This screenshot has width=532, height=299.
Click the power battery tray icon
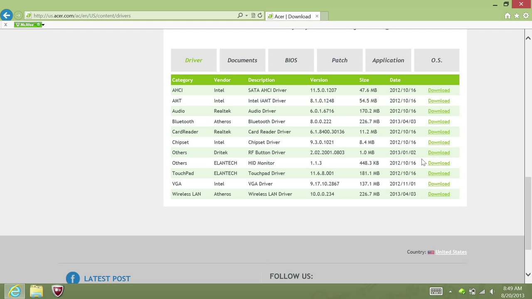click(472, 292)
